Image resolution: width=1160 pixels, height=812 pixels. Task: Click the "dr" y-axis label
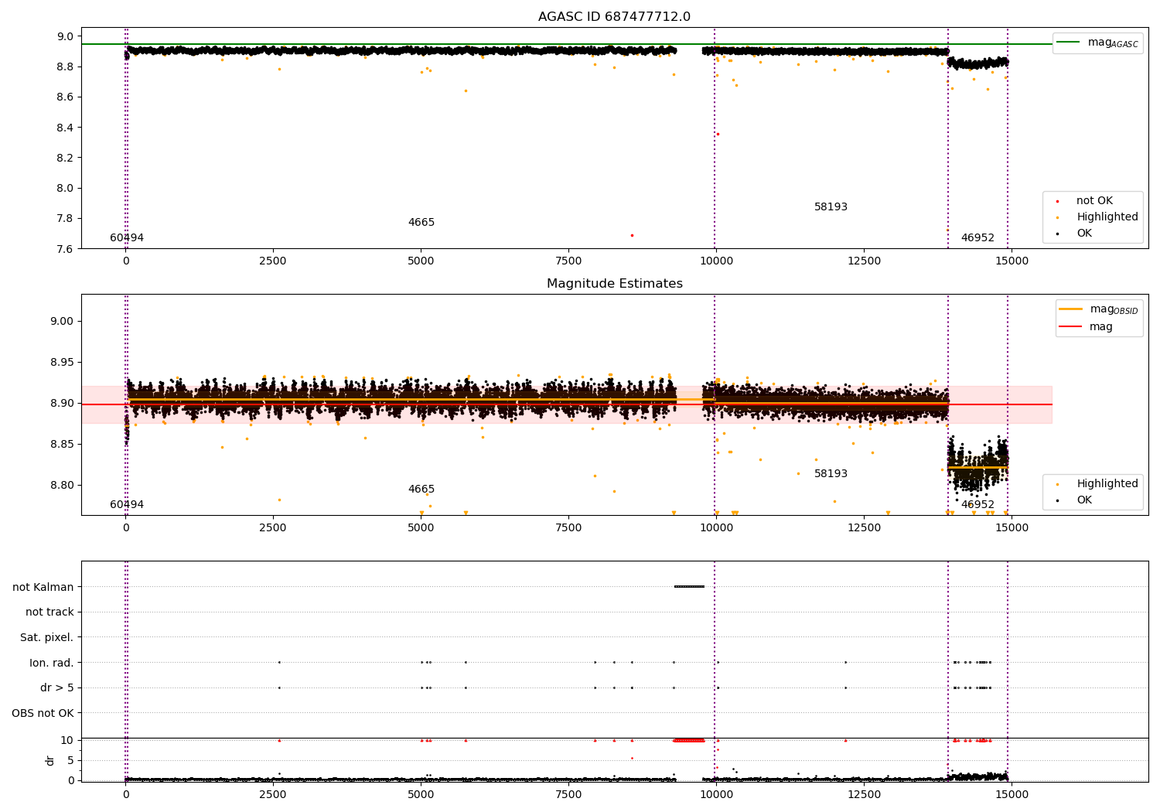pos(50,760)
